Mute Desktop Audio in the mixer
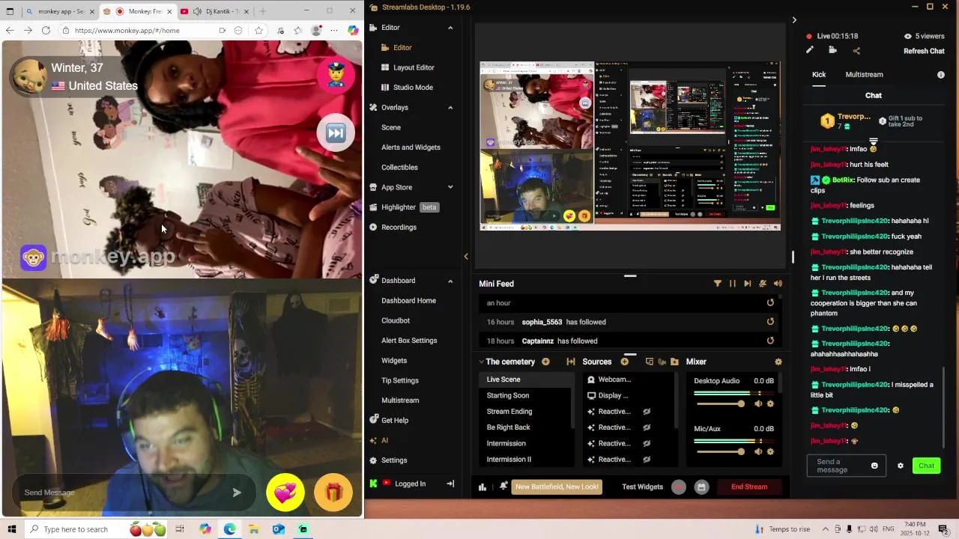959x539 pixels. click(x=758, y=404)
